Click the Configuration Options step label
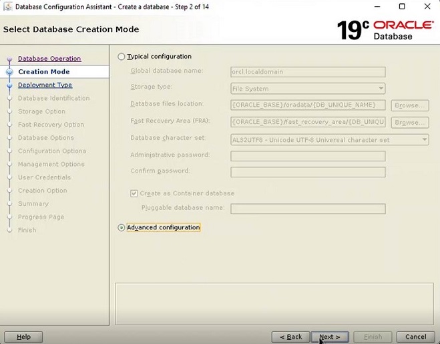Screen dimensions: 440x344 point(52,151)
